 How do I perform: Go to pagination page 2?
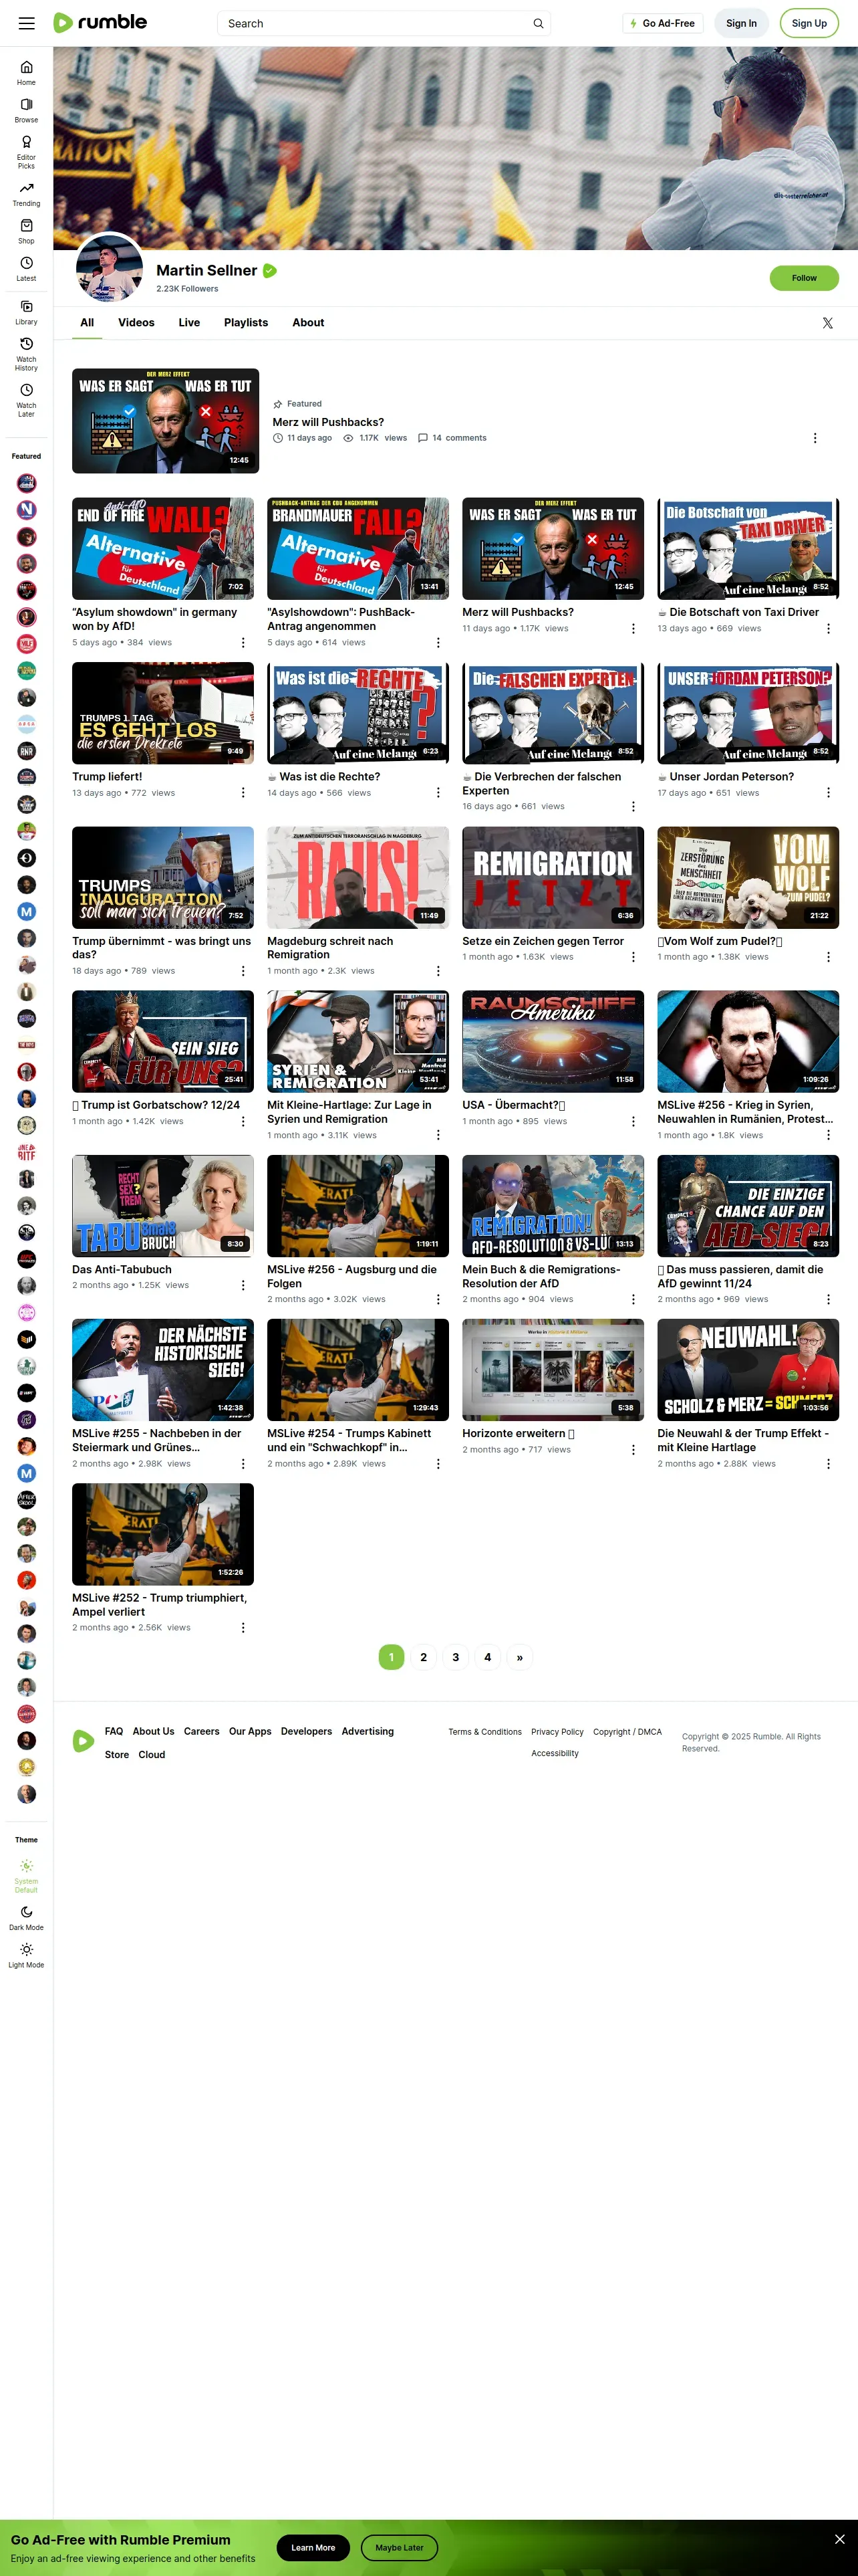(424, 1657)
